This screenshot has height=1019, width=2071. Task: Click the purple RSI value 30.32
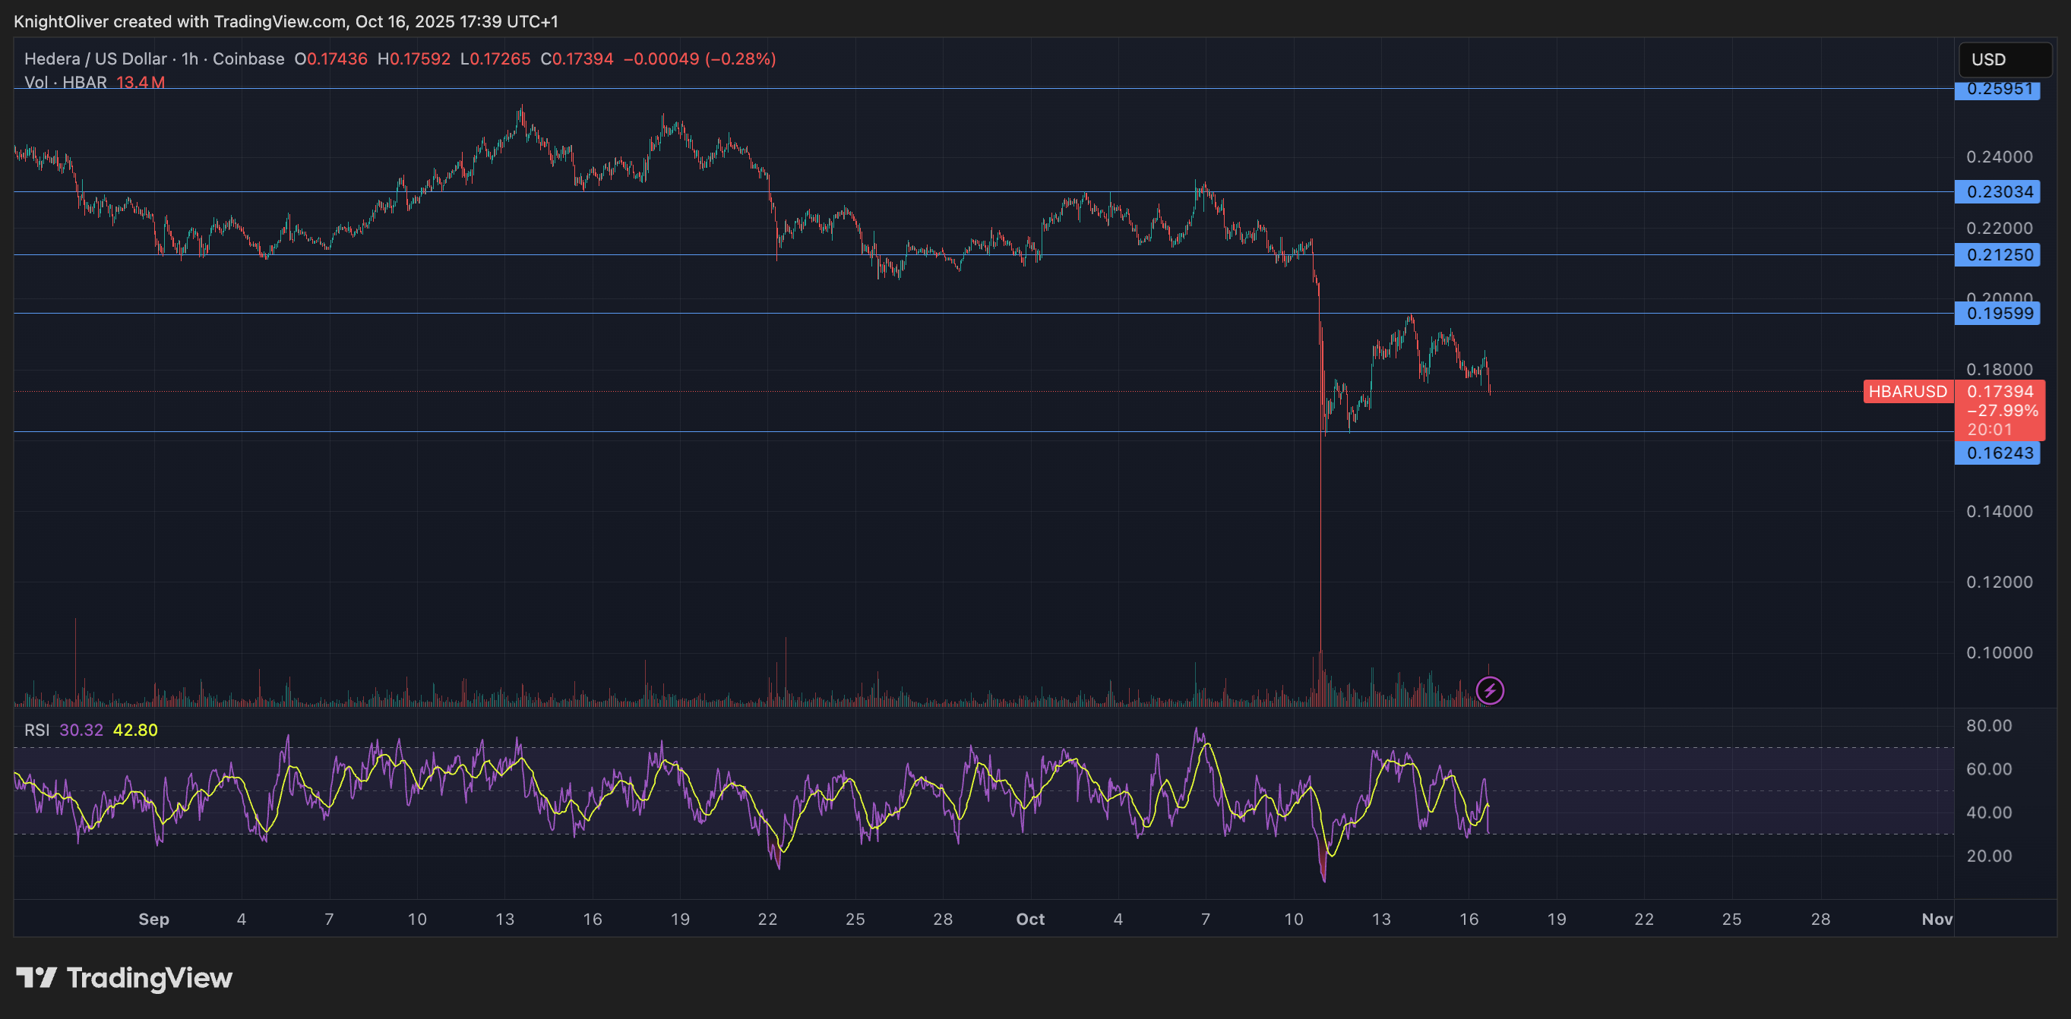[x=81, y=730]
